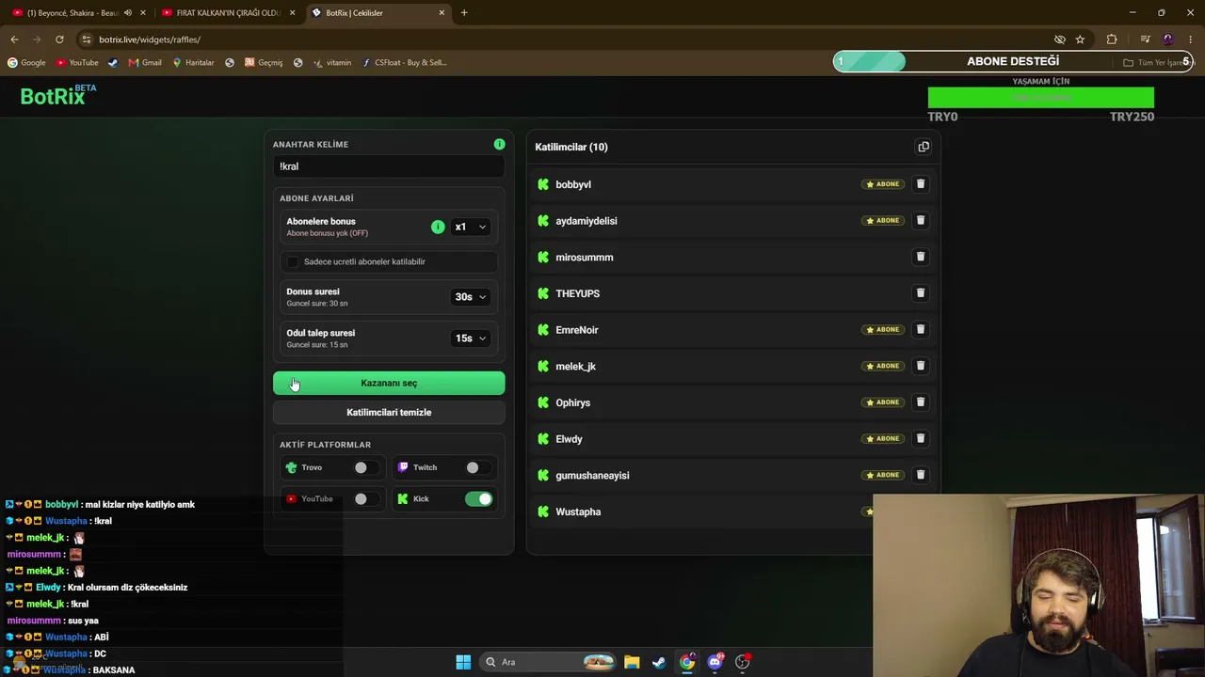Image resolution: width=1205 pixels, height=677 pixels.
Task: Click the !kral keyword input field
Action: [389, 166]
